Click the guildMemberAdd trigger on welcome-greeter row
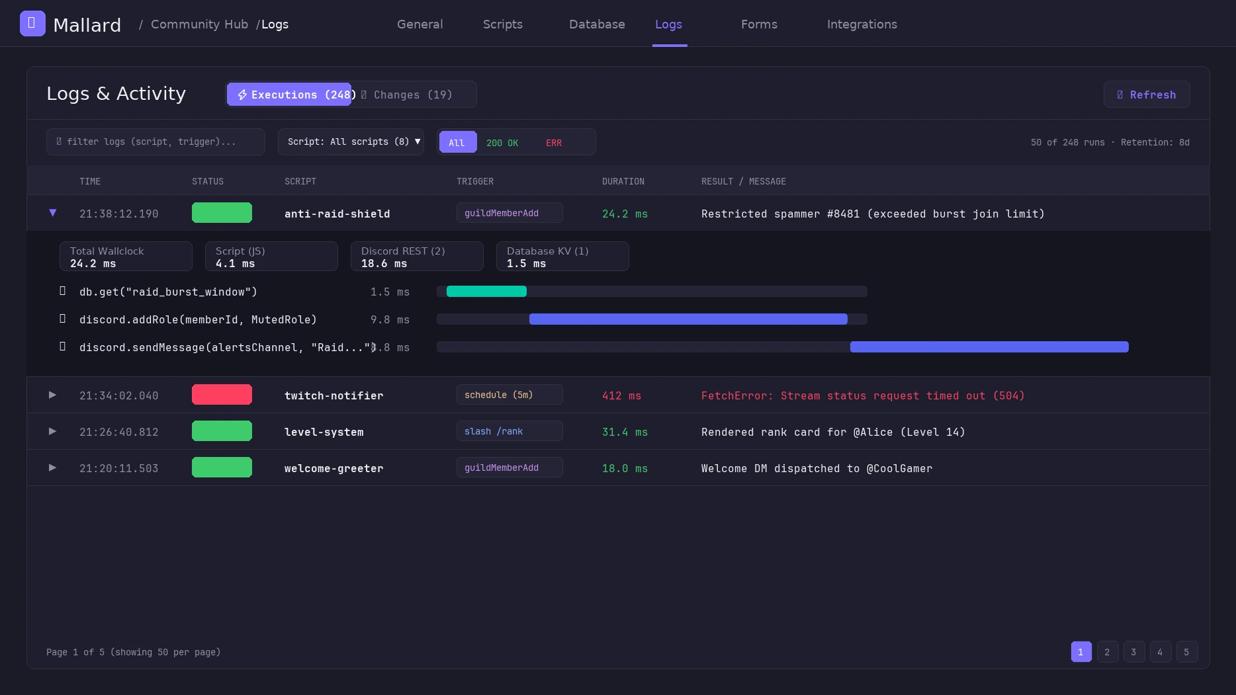 pos(509,468)
